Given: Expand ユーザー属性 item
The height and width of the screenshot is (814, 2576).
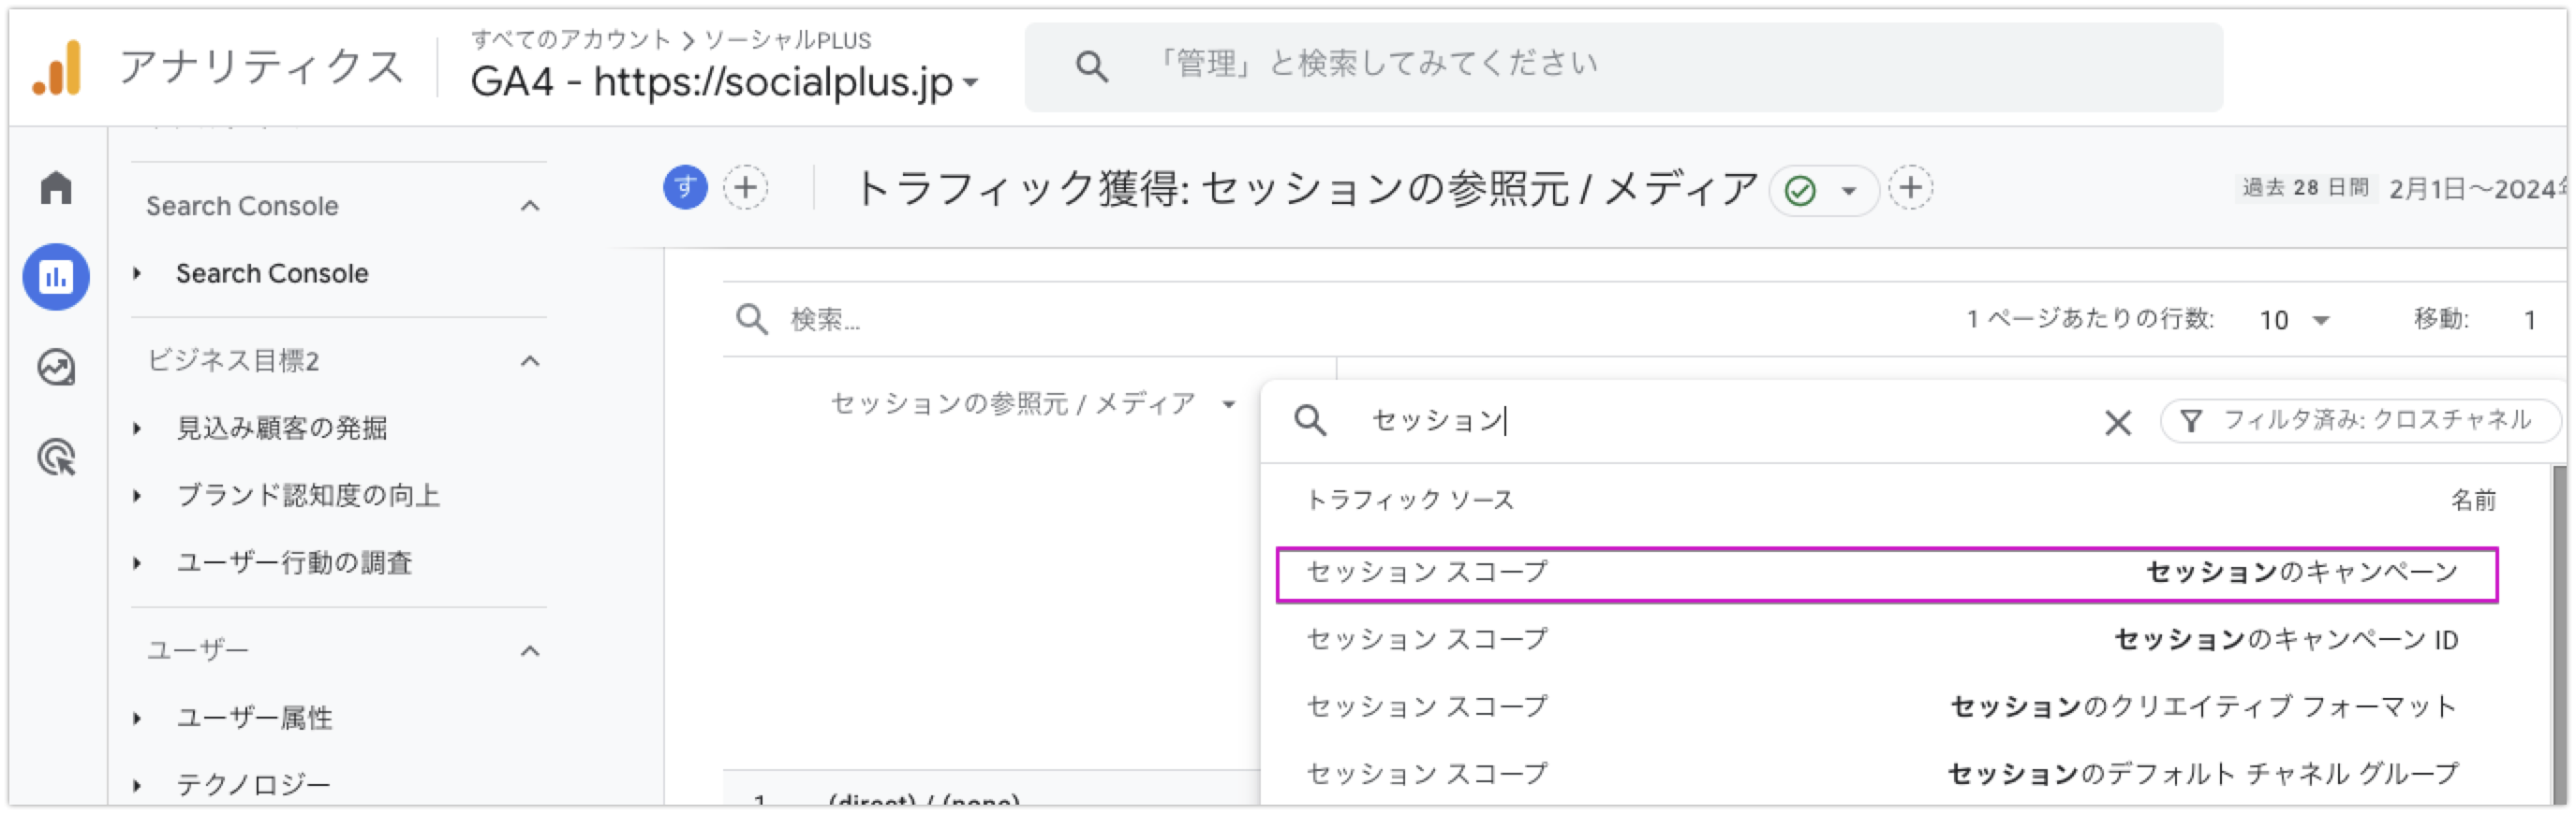Looking at the screenshot, I should (137, 719).
